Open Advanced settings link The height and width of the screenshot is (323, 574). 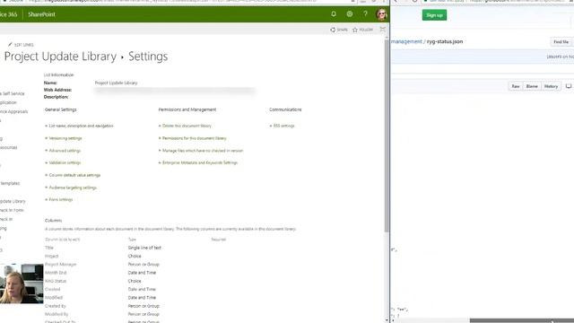(65, 151)
